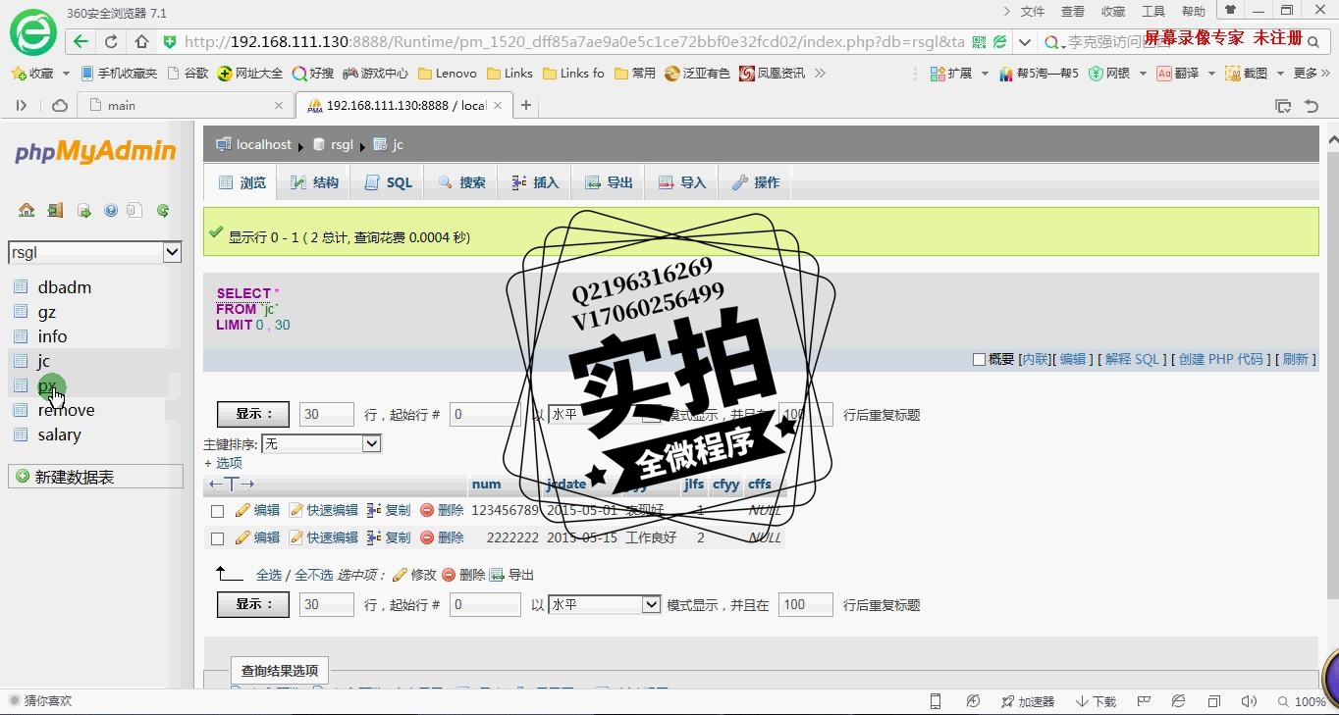
Task: Open the 网银 online banking tool
Action: [x=1109, y=74]
